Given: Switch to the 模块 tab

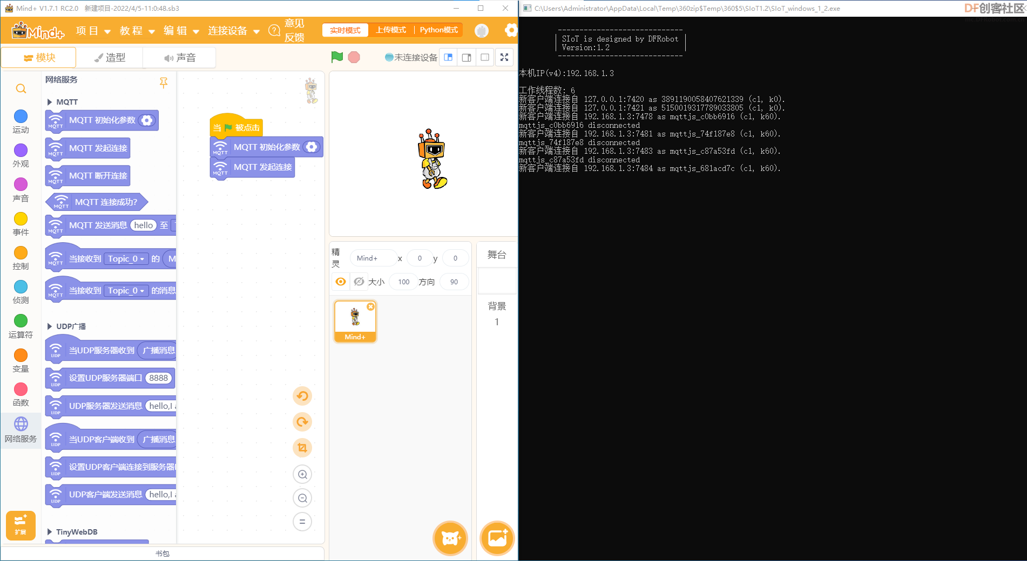Looking at the screenshot, I should (x=39, y=58).
